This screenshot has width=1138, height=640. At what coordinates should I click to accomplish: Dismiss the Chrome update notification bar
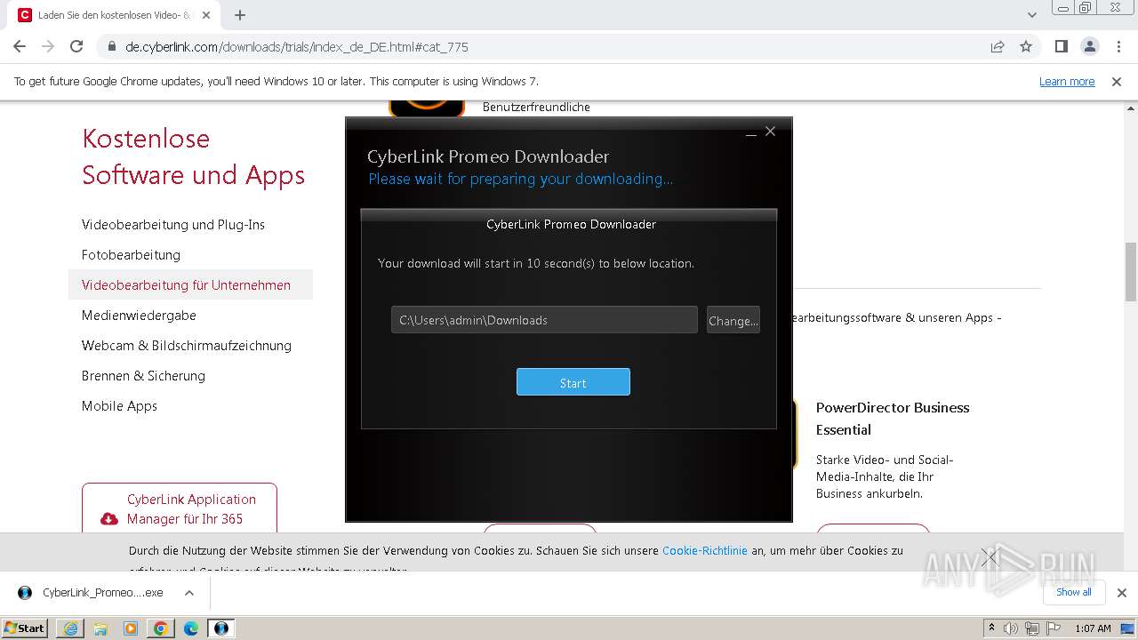point(1117,81)
